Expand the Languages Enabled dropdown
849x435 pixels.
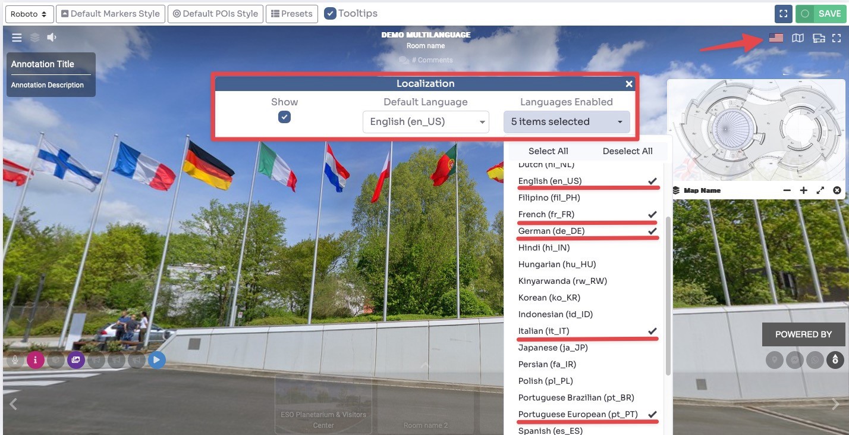(566, 121)
